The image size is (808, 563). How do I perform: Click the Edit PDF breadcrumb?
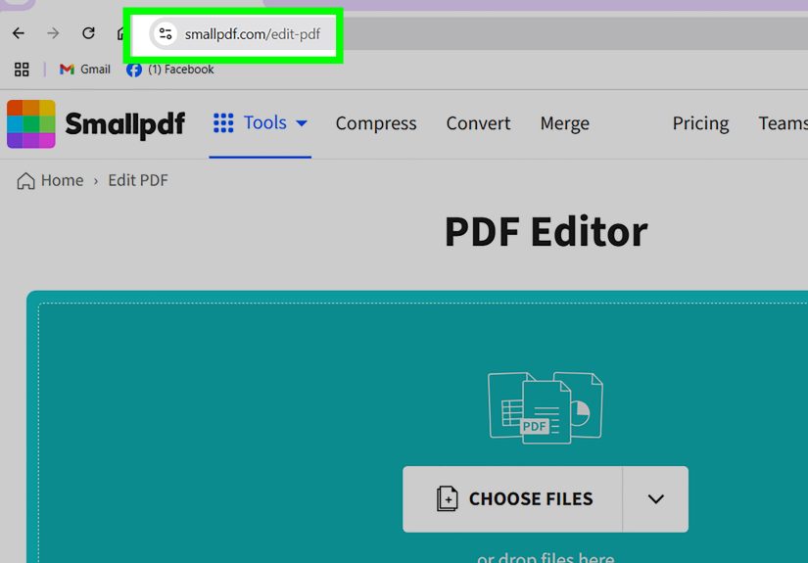point(138,180)
